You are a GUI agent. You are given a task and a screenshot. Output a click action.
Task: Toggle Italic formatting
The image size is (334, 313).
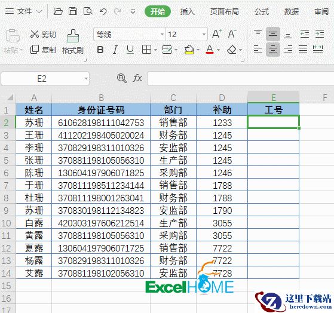coord(115,50)
